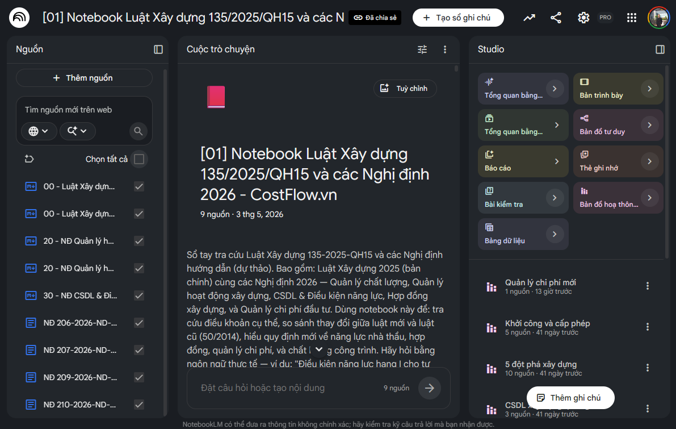The image size is (676, 429).
Task: Click the chat panel scrollbar
Action: pyautogui.click(x=456, y=68)
